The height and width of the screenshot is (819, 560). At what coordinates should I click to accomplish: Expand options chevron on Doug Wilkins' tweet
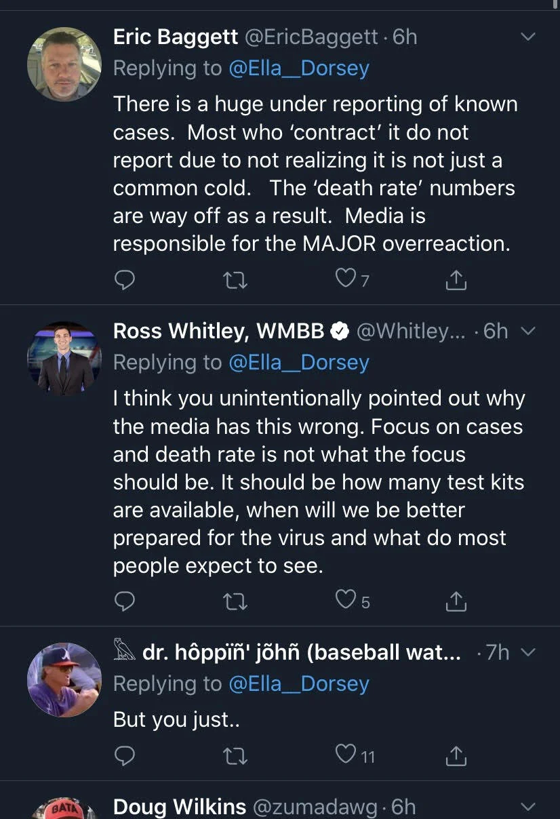click(527, 807)
